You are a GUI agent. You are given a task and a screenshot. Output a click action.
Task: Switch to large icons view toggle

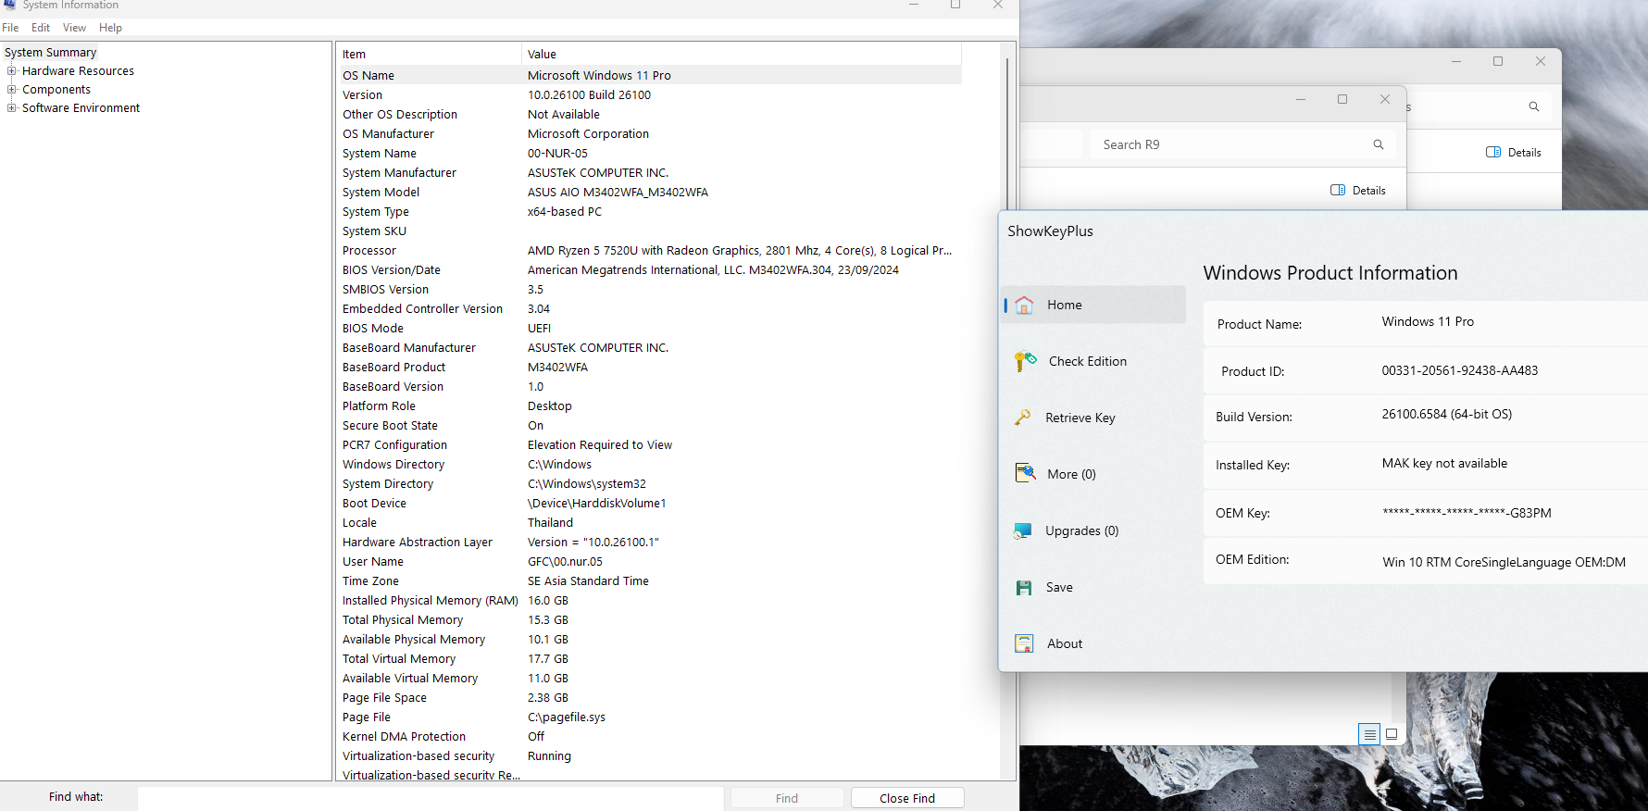point(1392,734)
